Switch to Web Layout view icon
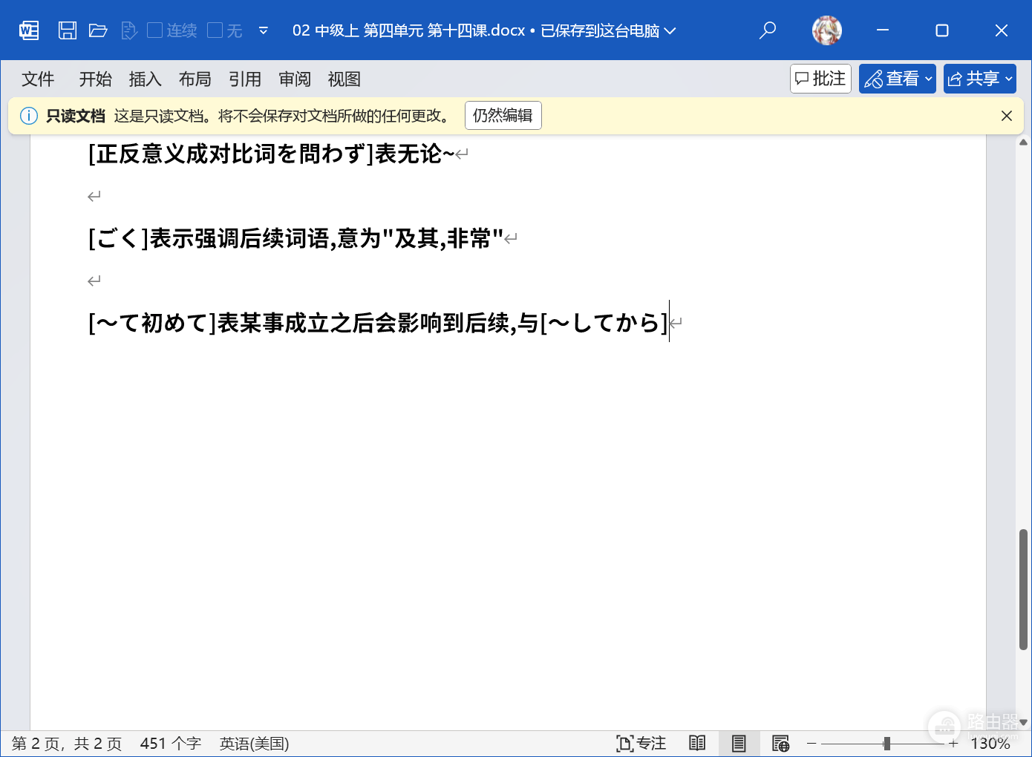 point(780,744)
